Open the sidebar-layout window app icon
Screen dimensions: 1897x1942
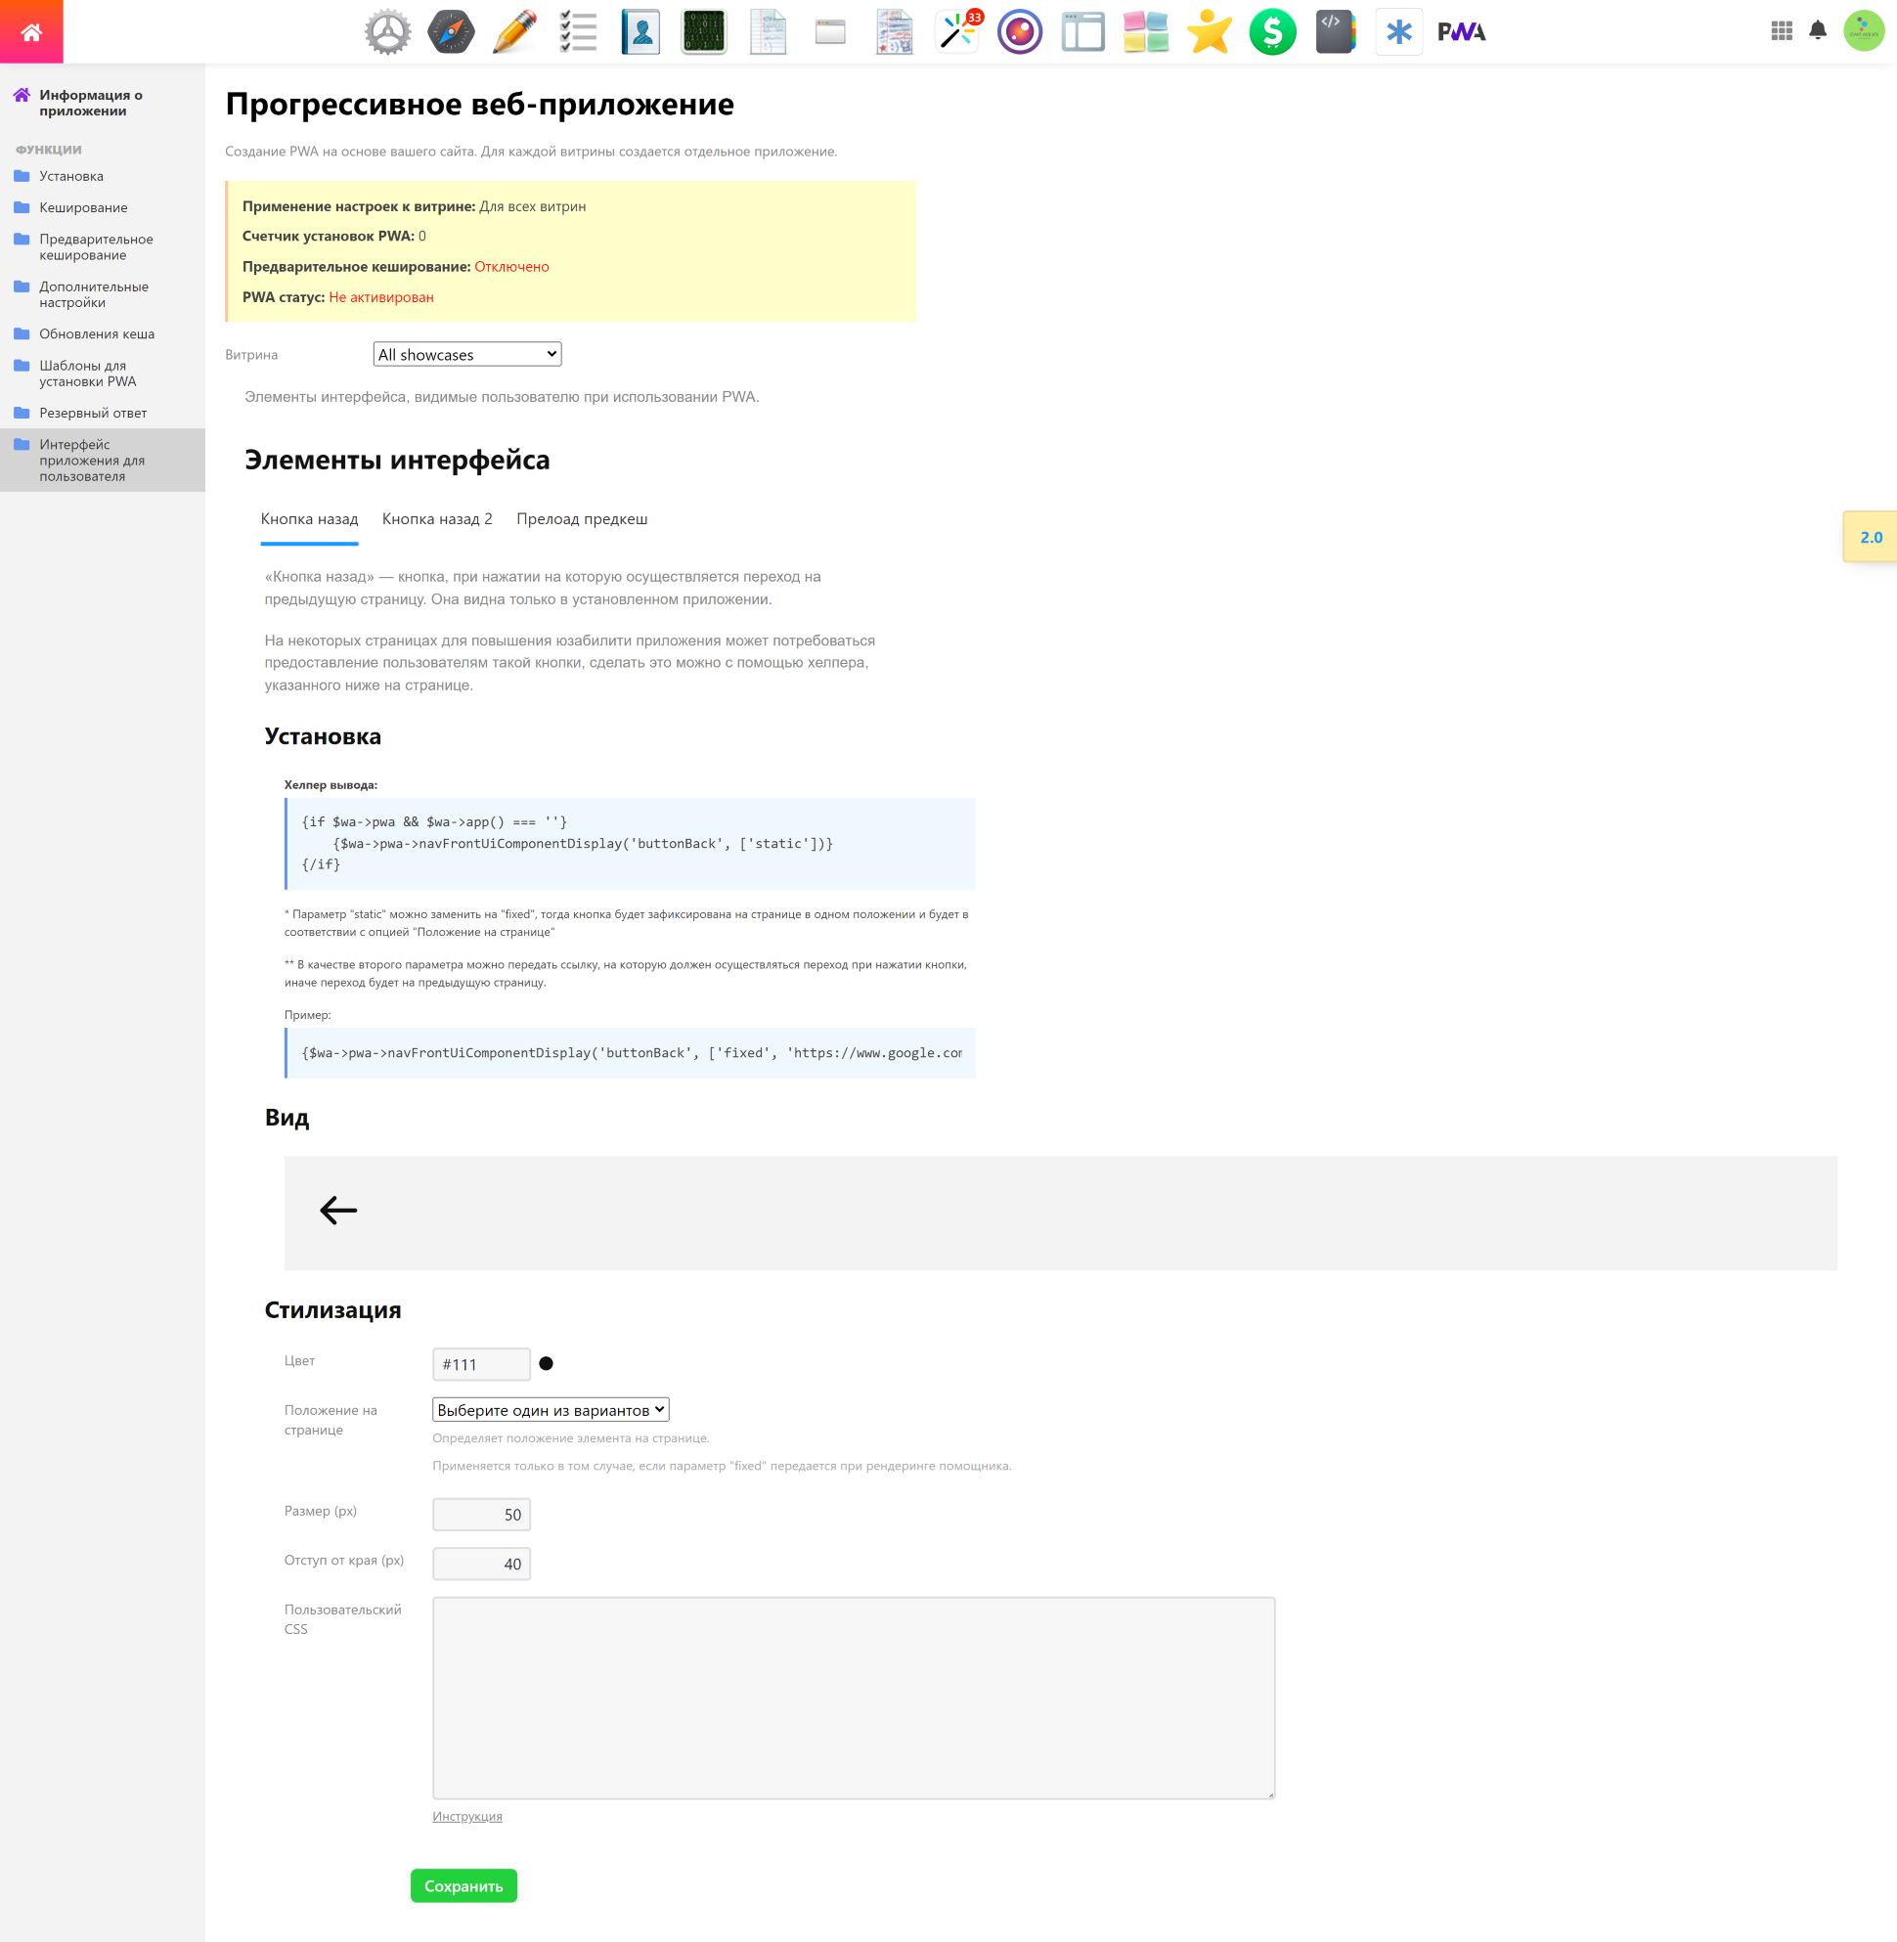[1083, 32]
